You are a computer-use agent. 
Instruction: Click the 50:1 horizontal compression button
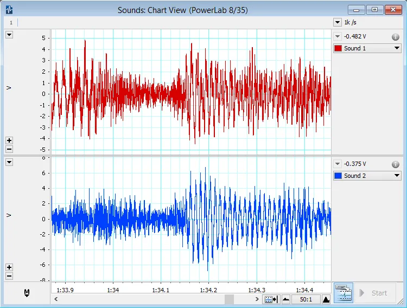306,299
